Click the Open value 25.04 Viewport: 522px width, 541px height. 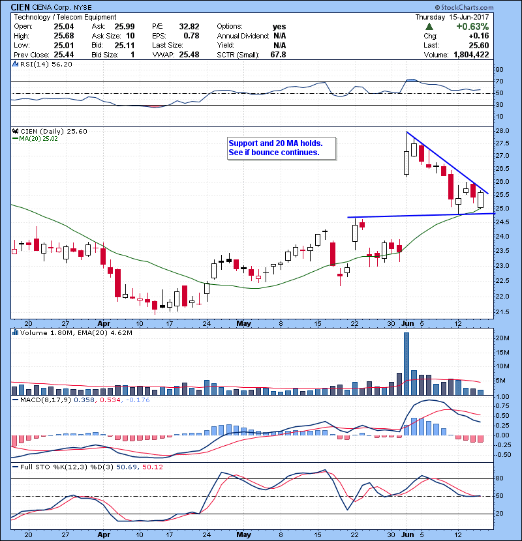63,27
